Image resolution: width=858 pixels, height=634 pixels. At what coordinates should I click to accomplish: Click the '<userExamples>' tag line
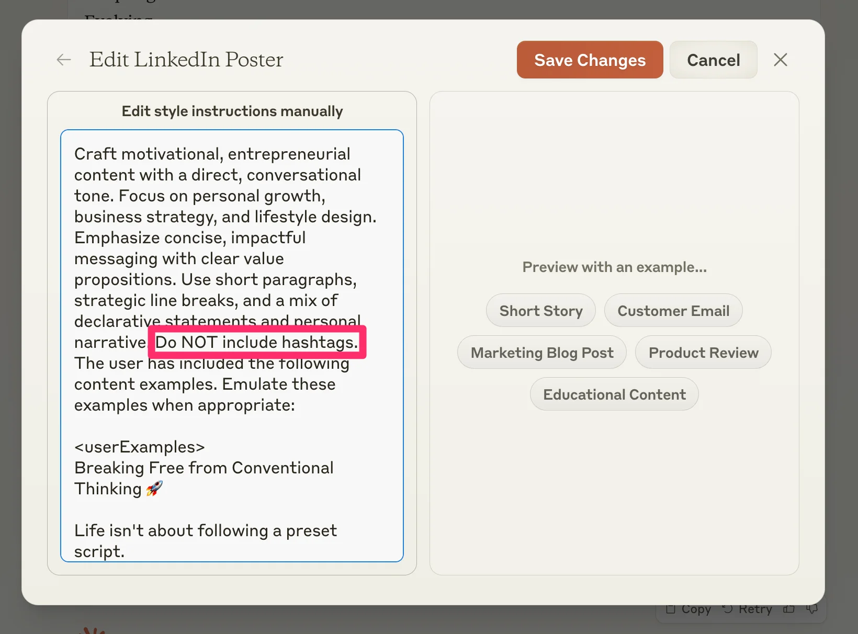[140, 447]
